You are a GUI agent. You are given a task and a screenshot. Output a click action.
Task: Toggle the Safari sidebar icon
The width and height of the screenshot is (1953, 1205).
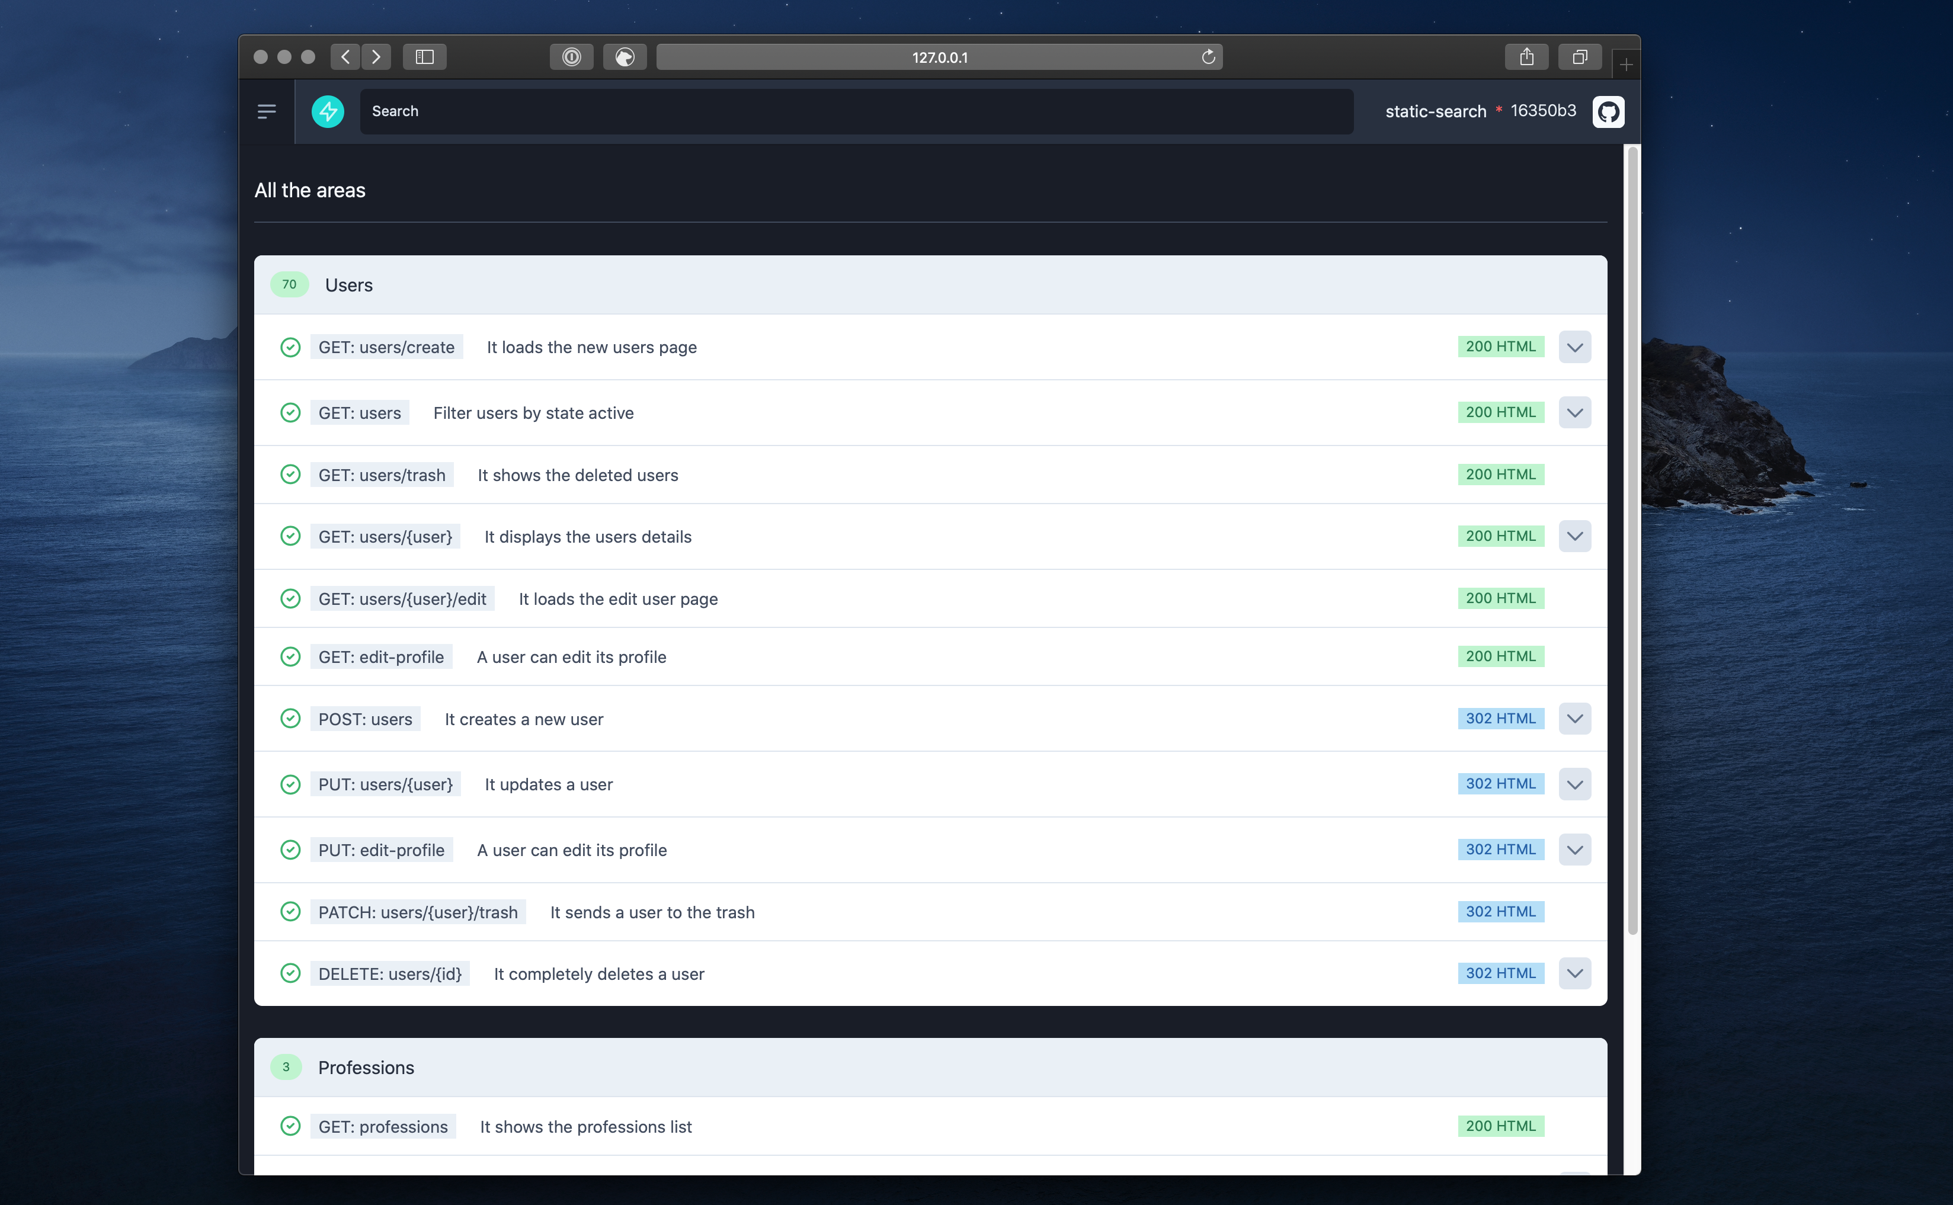coord(424,57)
